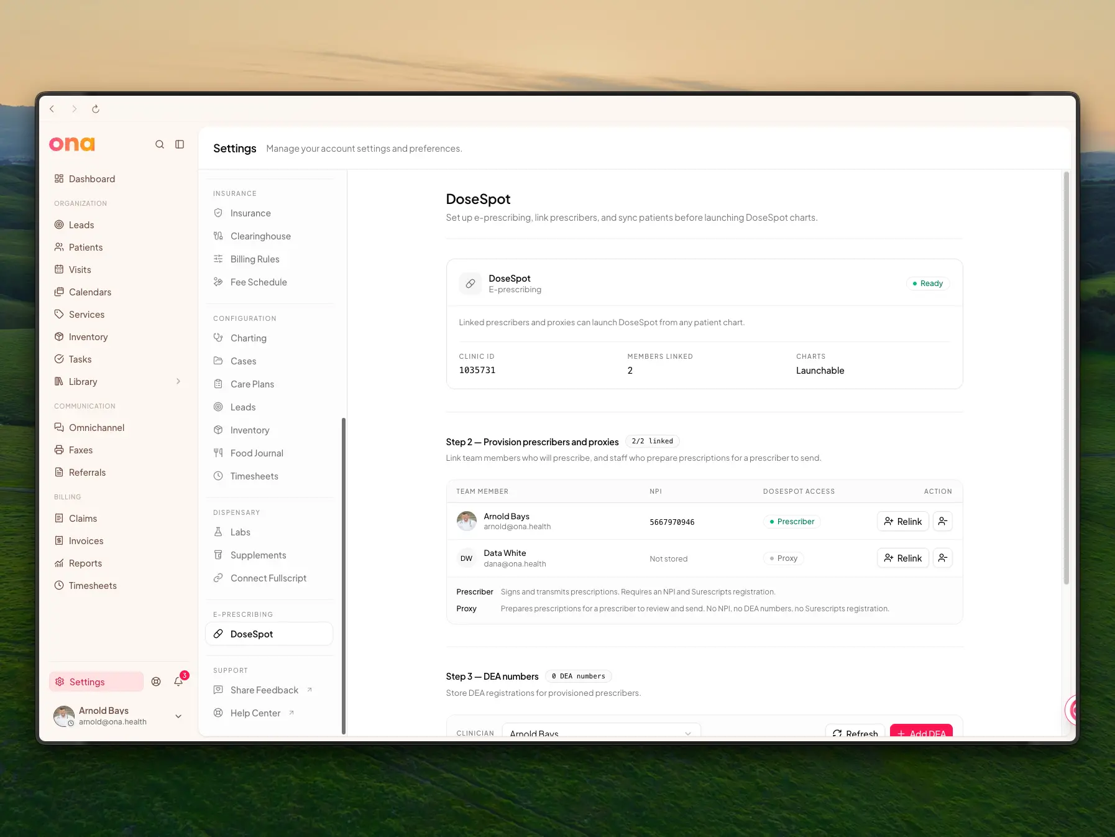Open Charting configuration
Image resolution: width=1115 pixels, height=837 pixels.
pyautogui.click(x=269, y=338)
